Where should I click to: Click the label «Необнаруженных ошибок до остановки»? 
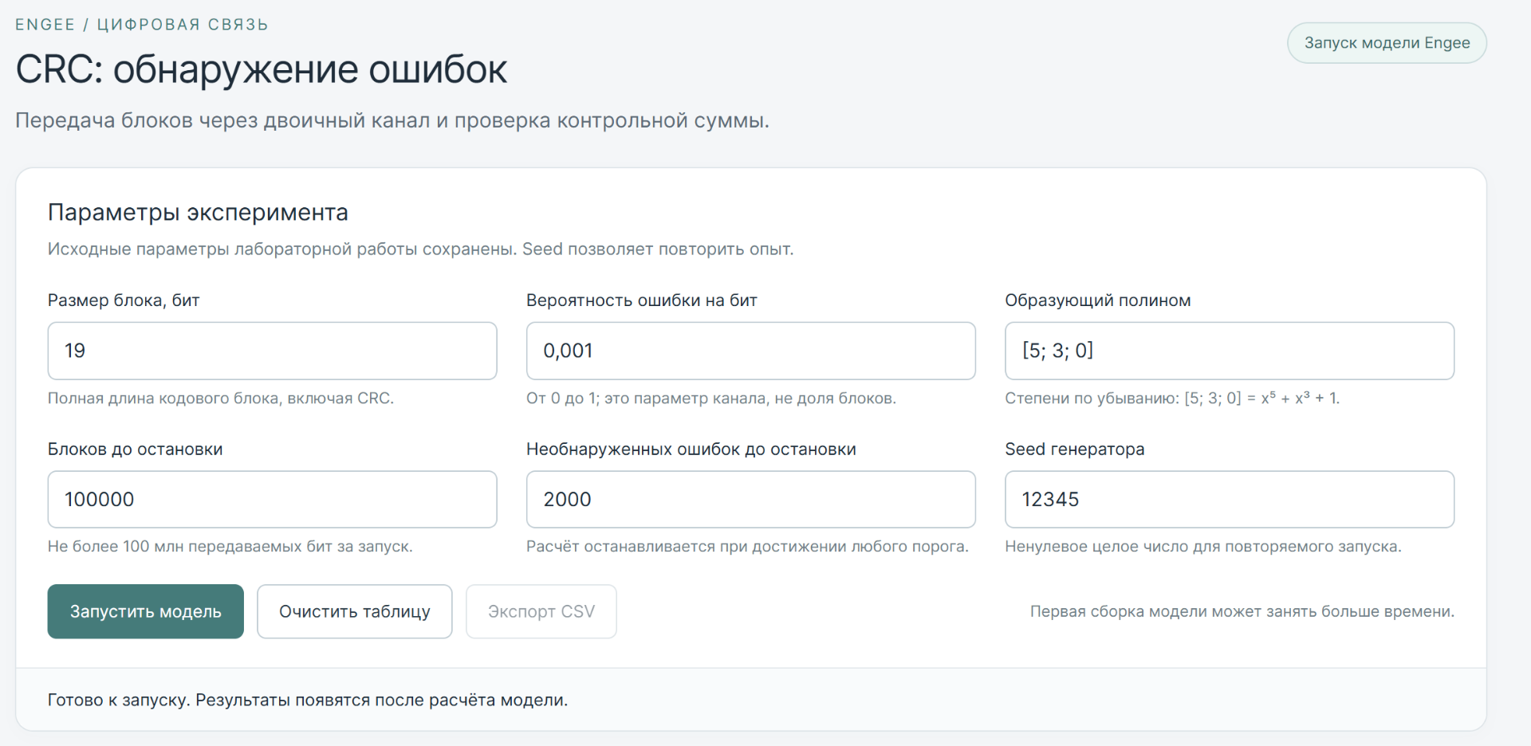tap(691, 449)
